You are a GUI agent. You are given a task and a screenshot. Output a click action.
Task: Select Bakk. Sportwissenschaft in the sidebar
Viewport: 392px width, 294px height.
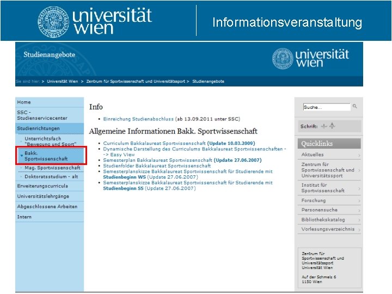point(51,156)
